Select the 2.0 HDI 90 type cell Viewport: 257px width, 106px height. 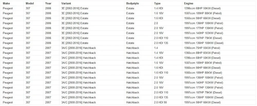(167, 102)
